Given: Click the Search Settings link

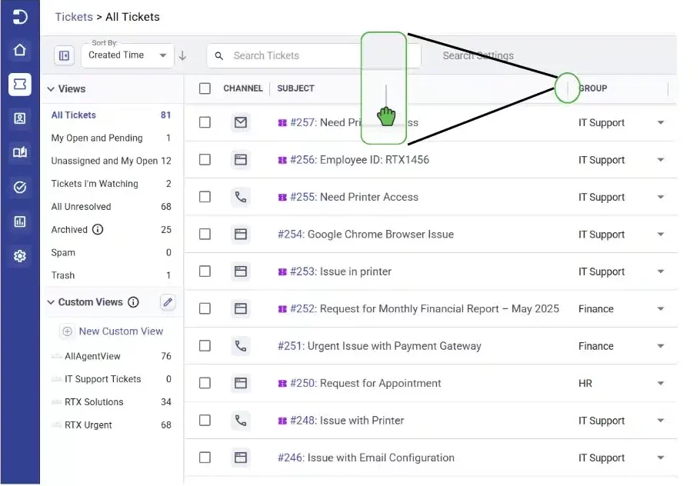Looking at the screenshot, I should pyautogui.click(x=478, y=56).
